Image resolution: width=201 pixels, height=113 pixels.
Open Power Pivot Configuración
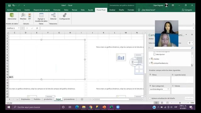point(65,16)
